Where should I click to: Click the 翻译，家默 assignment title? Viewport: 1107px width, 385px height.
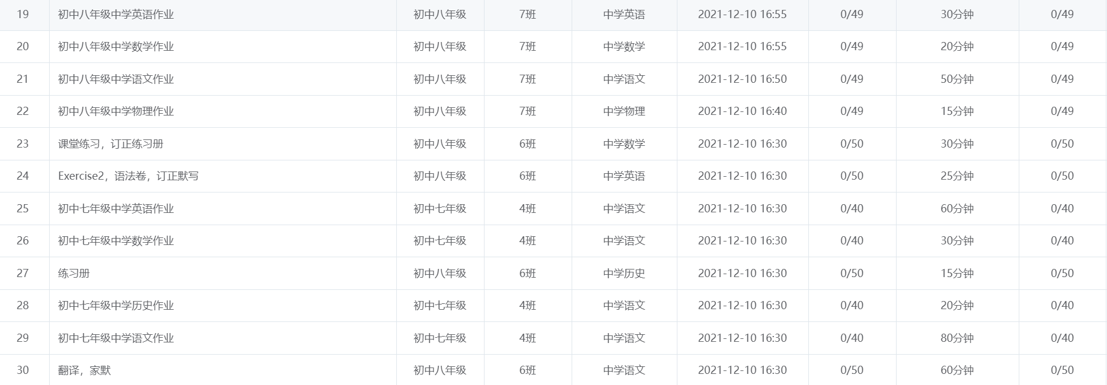84,370
